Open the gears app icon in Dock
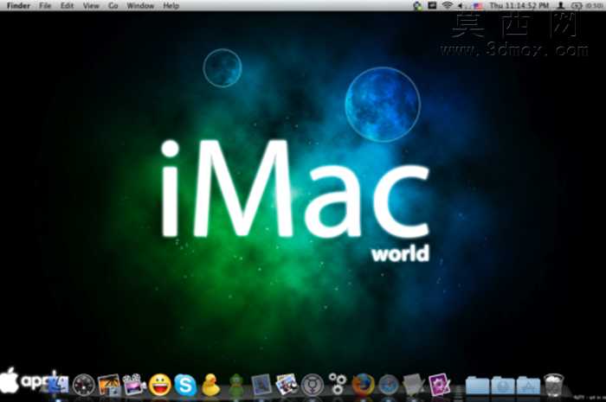606x402 pixels. pos(338,384)
